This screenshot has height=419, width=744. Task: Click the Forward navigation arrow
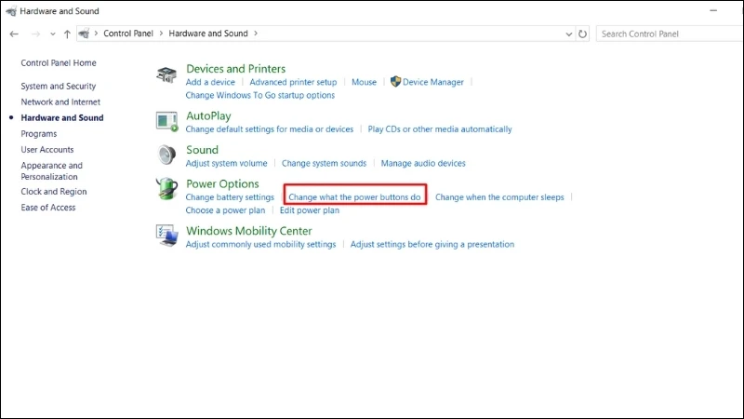tap(35, 34)
